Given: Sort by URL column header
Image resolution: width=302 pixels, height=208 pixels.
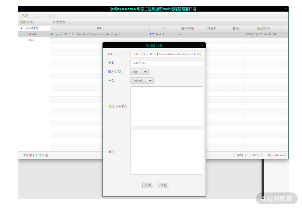Looking at the screenshot, I should (99, 28).
